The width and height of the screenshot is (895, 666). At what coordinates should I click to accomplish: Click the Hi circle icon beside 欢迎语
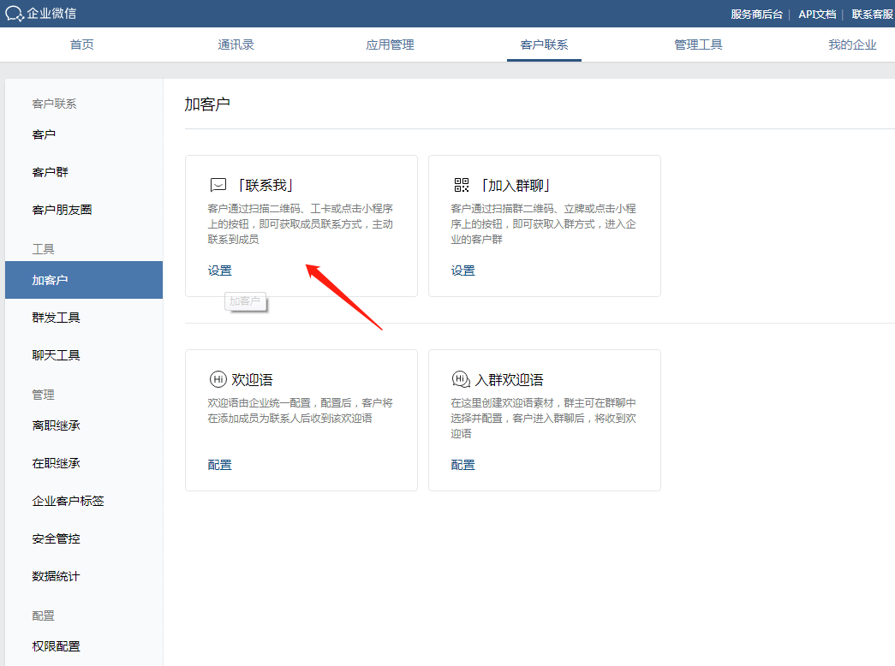coord(218,379)
